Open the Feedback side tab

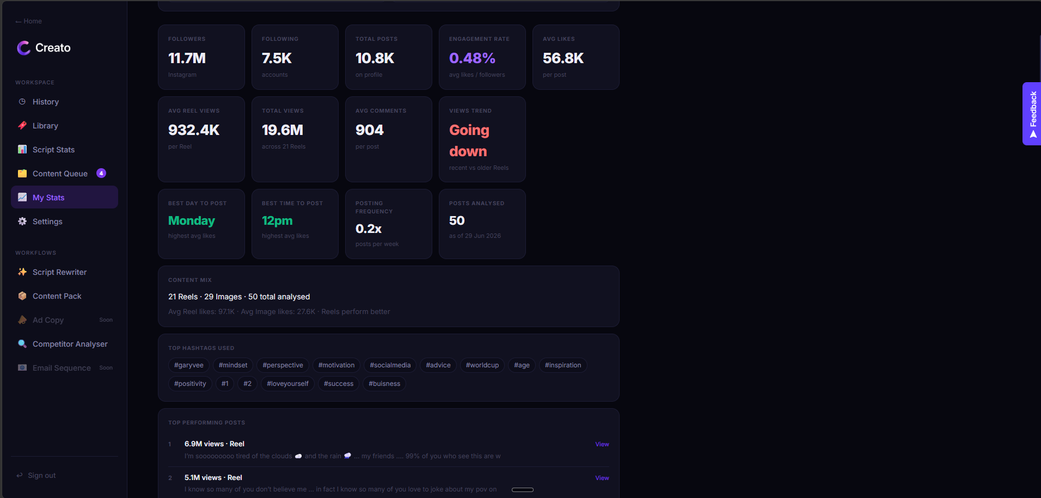click(1032, 114)
